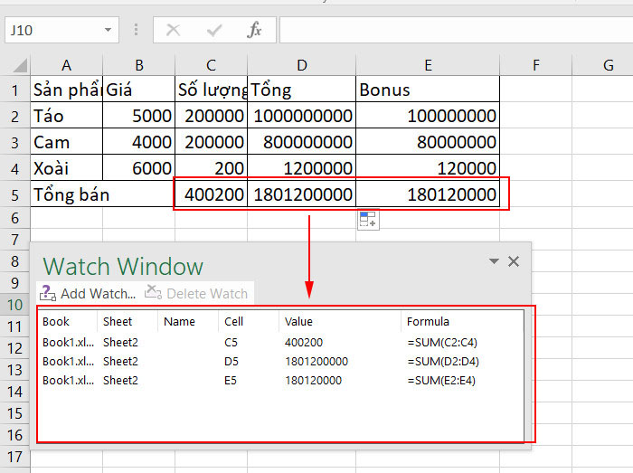633x473 pixels.
Task: Select the Giá header cell
Action: click(139, 90)
